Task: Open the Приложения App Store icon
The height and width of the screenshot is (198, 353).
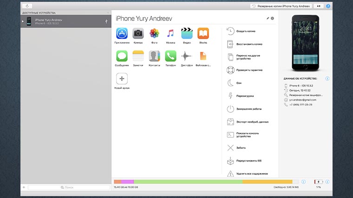Action: 122,33
